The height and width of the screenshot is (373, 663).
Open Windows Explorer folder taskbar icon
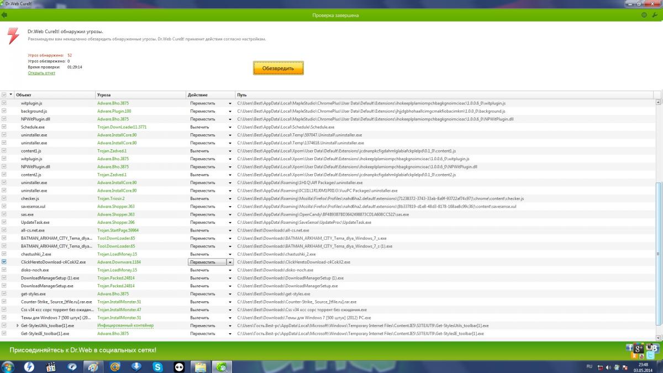[x=201, y=366]
